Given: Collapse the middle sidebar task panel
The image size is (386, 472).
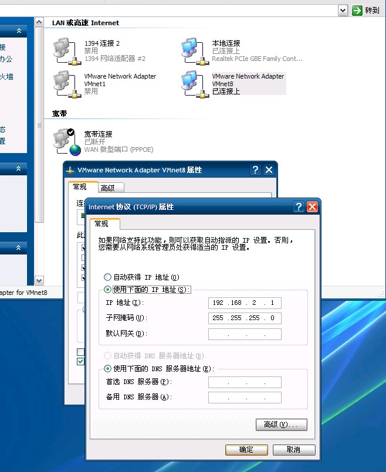Looking at the screenshot, I should pos(19,169).
